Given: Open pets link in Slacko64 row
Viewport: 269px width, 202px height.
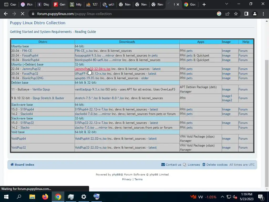Looking at the screenshot, I should [x=189, y=114].
